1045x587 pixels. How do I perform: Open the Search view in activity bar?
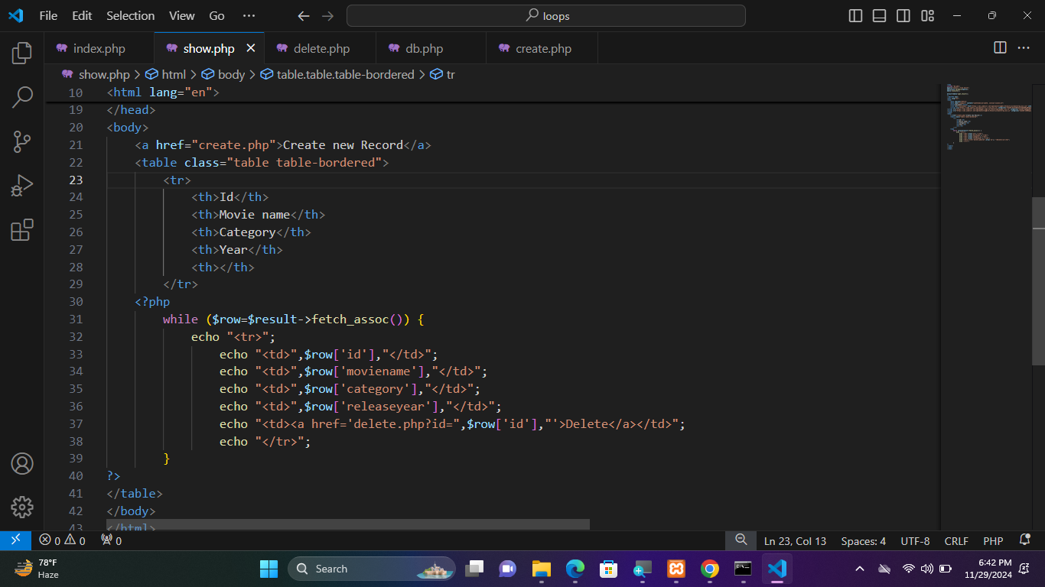point(22,97)
